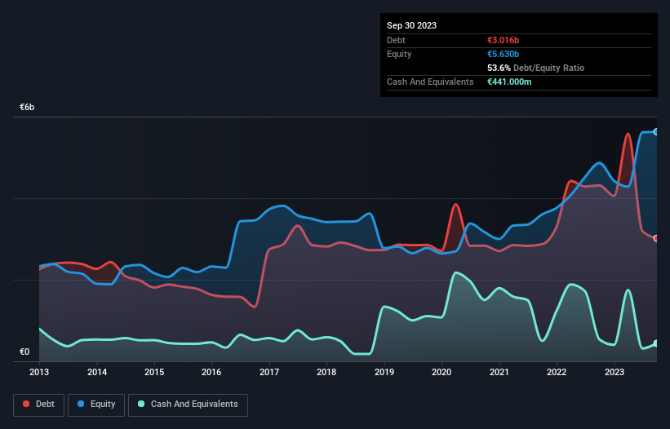Click the €0 y-axis label
The image size is (670, 429).
tap(24, 352)
